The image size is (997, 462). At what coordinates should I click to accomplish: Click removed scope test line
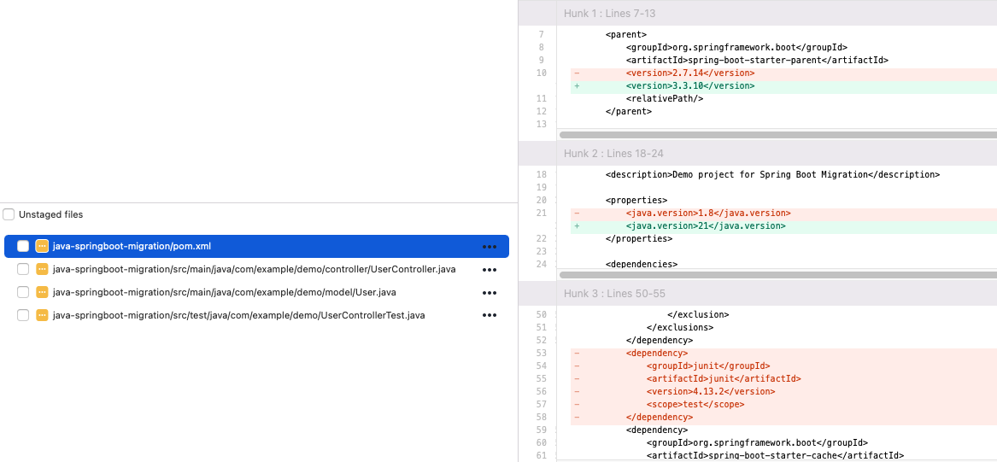(783, 404)
